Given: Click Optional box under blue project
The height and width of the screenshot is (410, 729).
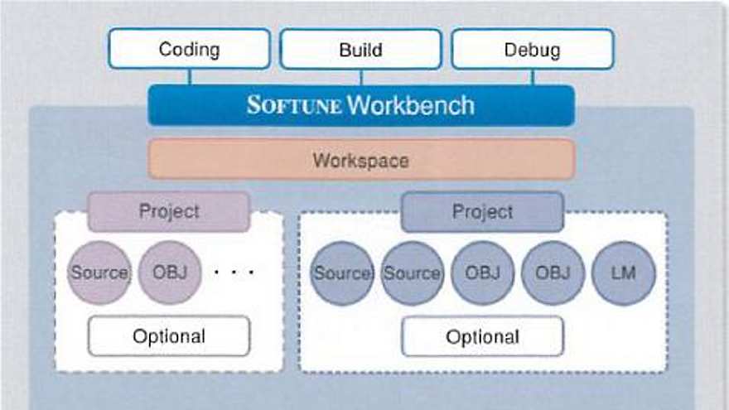Looking at the screenshot, I should coord(482,336).
